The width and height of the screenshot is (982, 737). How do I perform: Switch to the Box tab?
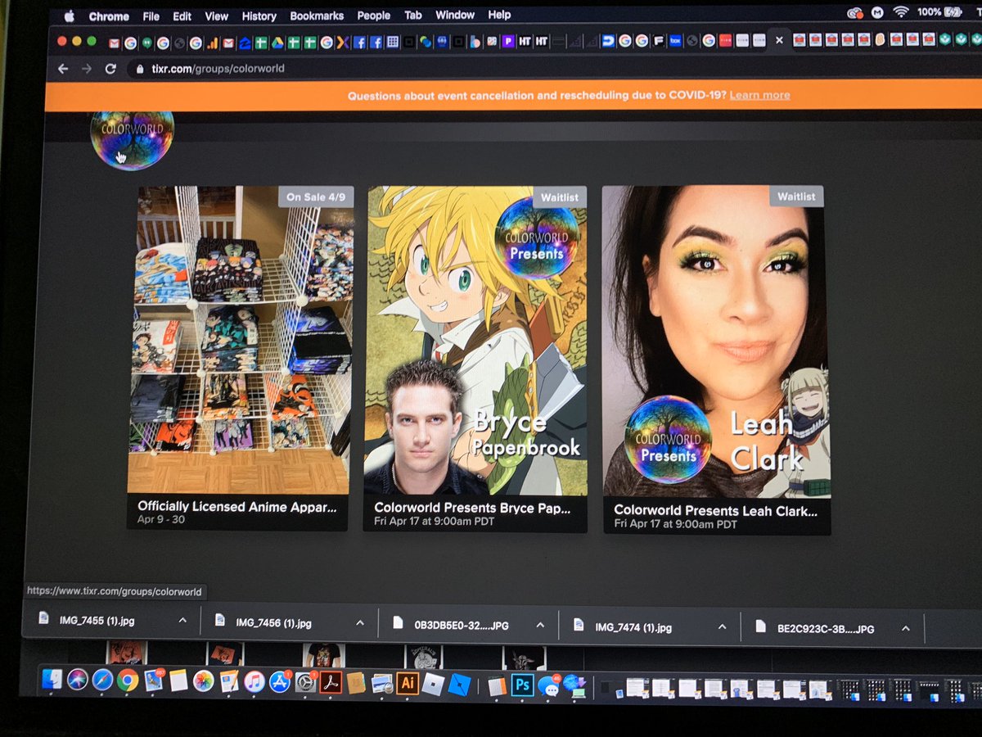click(x=675, y=41)
